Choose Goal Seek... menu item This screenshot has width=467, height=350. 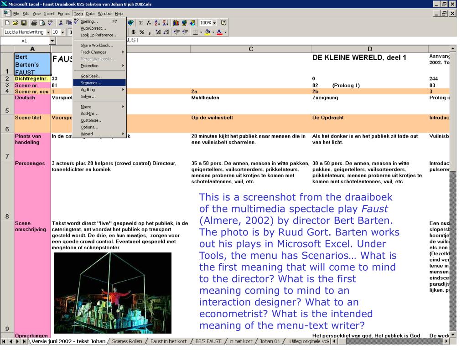(99, 76)
